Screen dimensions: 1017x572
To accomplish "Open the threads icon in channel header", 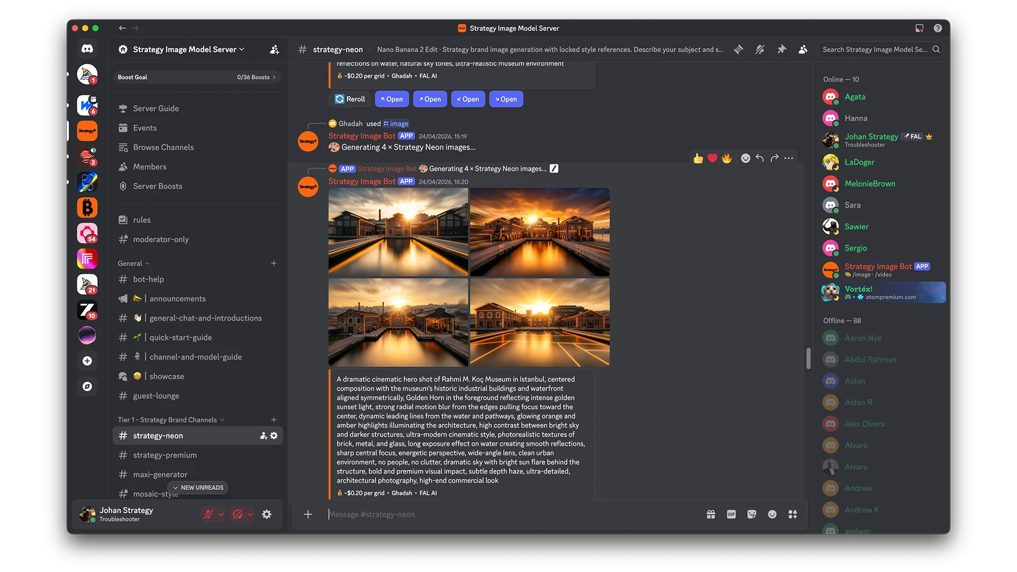I will click(738, 49).
